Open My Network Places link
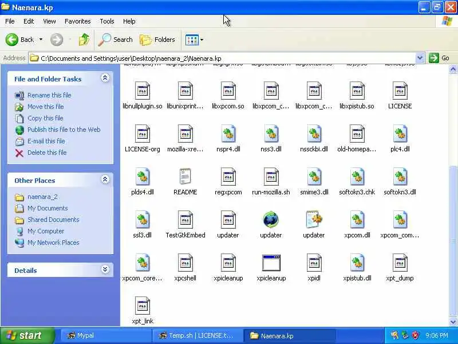The width and height of the screenshot is (458, 344). pos(53,243)
